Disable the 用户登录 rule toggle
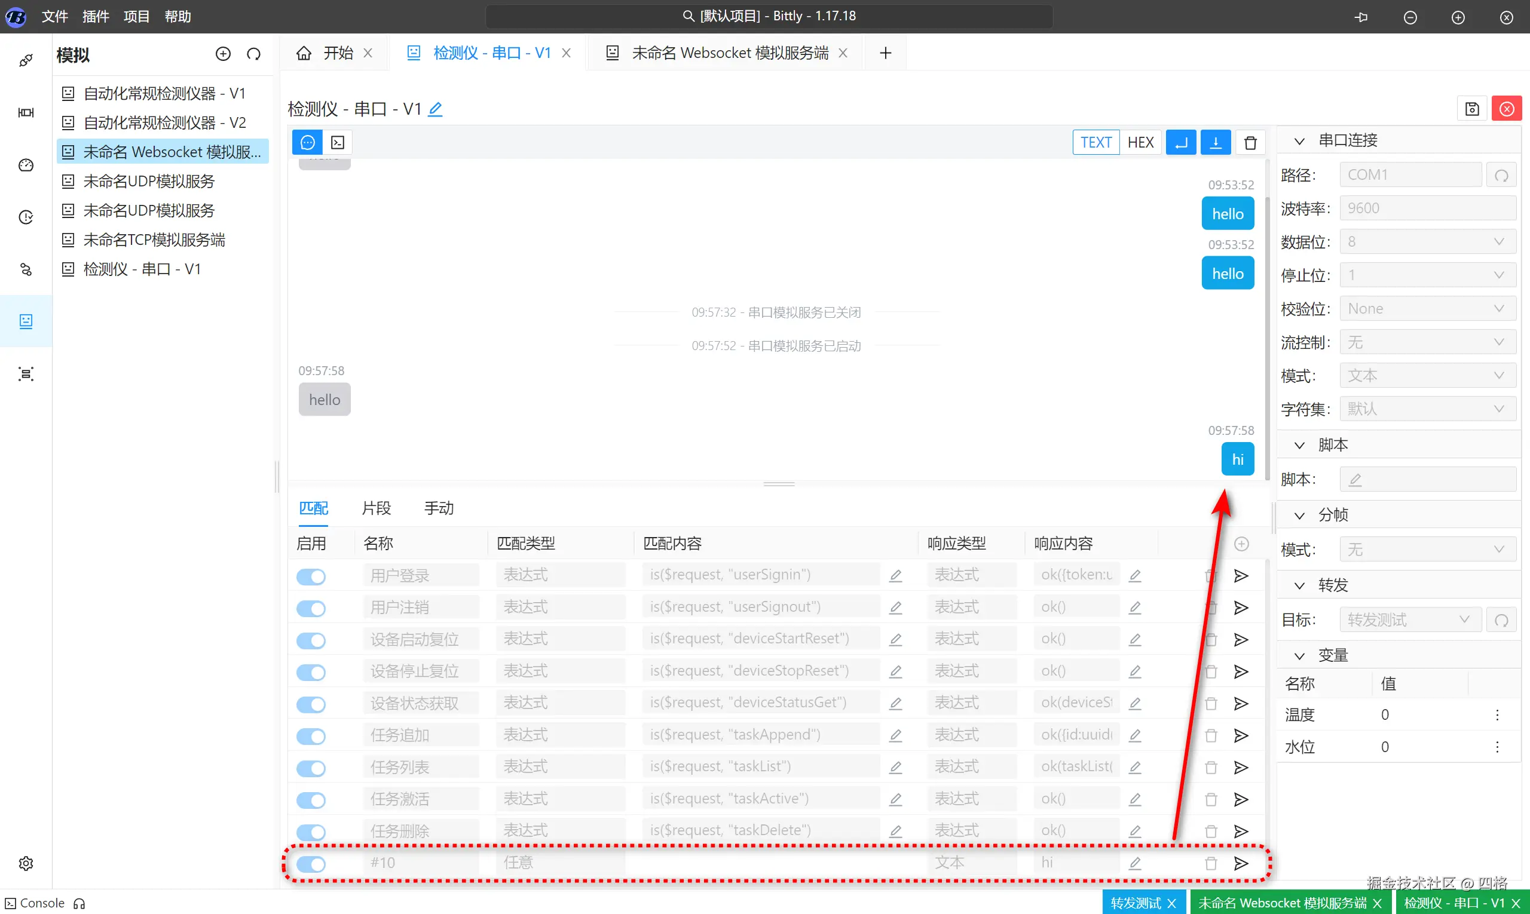Screen dimensions: 1530x914 (311, 576)
